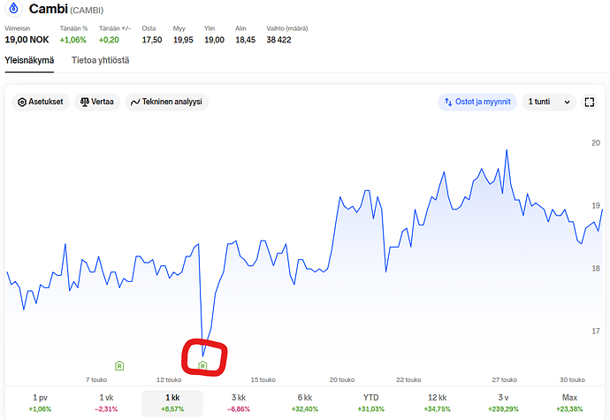Open the Vertaa compare tool

tap(97, 102)
